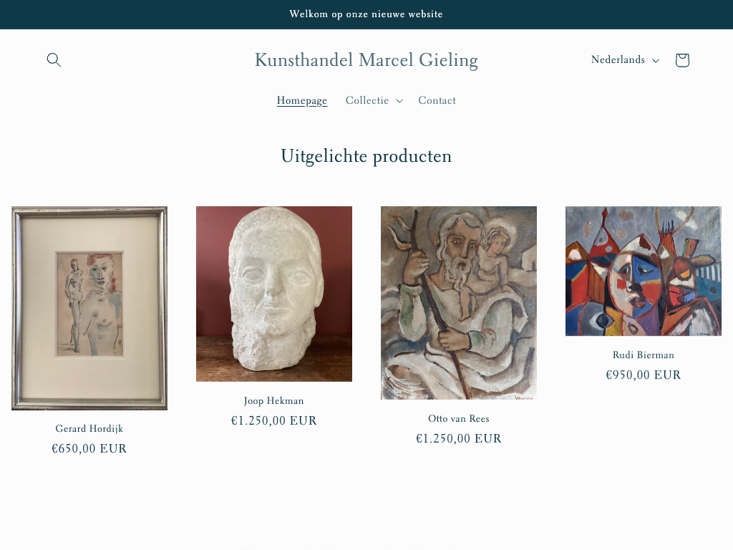Image resolution: width=733 pixels, height=550 pixels.
Task: Click the €950,00 EUR price
Action: [x=644, y=375]
